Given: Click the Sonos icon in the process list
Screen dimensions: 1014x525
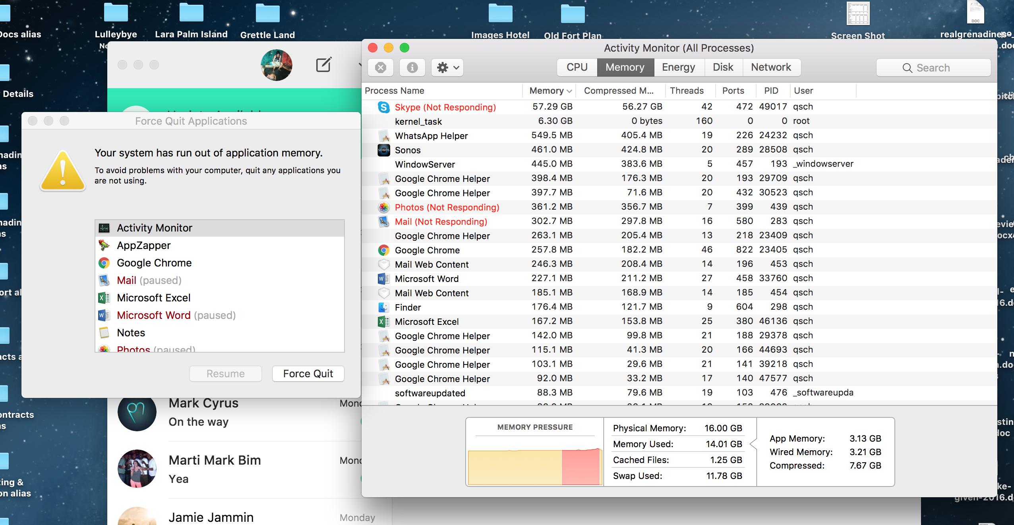Looking at the screenshot, I should click(383, 150).
